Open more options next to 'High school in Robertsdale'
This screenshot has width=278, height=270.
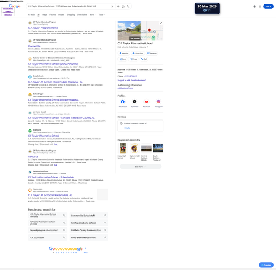pyautogui.click(x=148, y=47)
